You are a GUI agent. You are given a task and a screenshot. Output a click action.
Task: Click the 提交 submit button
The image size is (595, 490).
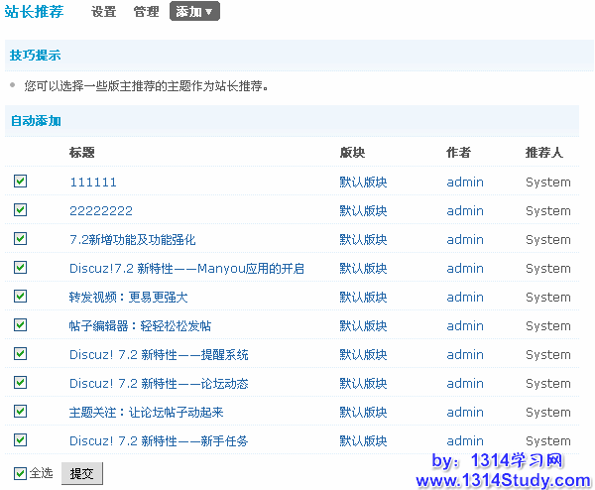pos(81,474)
